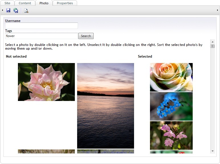Click the Save and publish globe icon
Viewport: 220px width, 164px height.
[16, 10]
